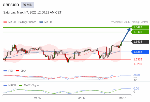
Task: Click the red 9MA legend swatch
Action: 17,71
